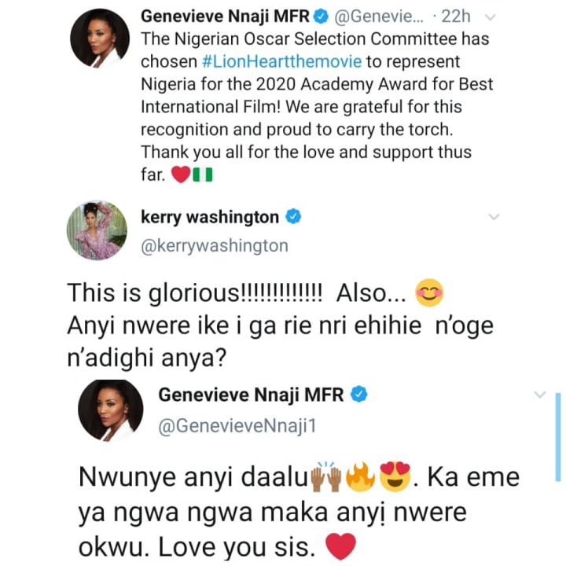Open Genevieve Nnaji's top tweet avatar
The height and width of the screenshot is (566, 566).
[100, 39]
